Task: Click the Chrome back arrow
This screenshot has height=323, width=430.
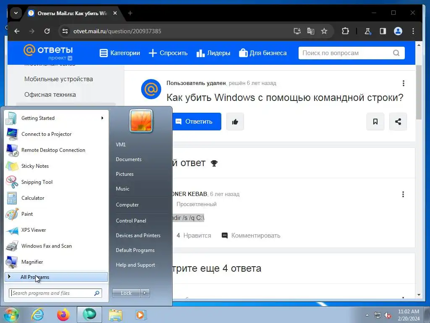Action: pyautogui.click(x=17, y=31)
